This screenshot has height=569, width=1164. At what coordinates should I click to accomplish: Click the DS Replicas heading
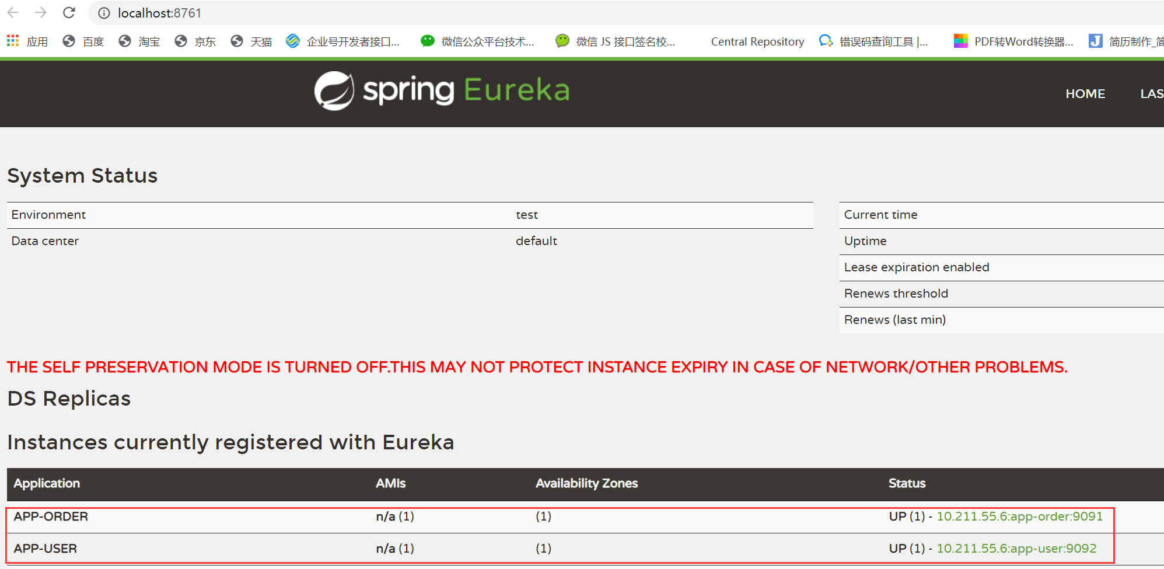69,399
